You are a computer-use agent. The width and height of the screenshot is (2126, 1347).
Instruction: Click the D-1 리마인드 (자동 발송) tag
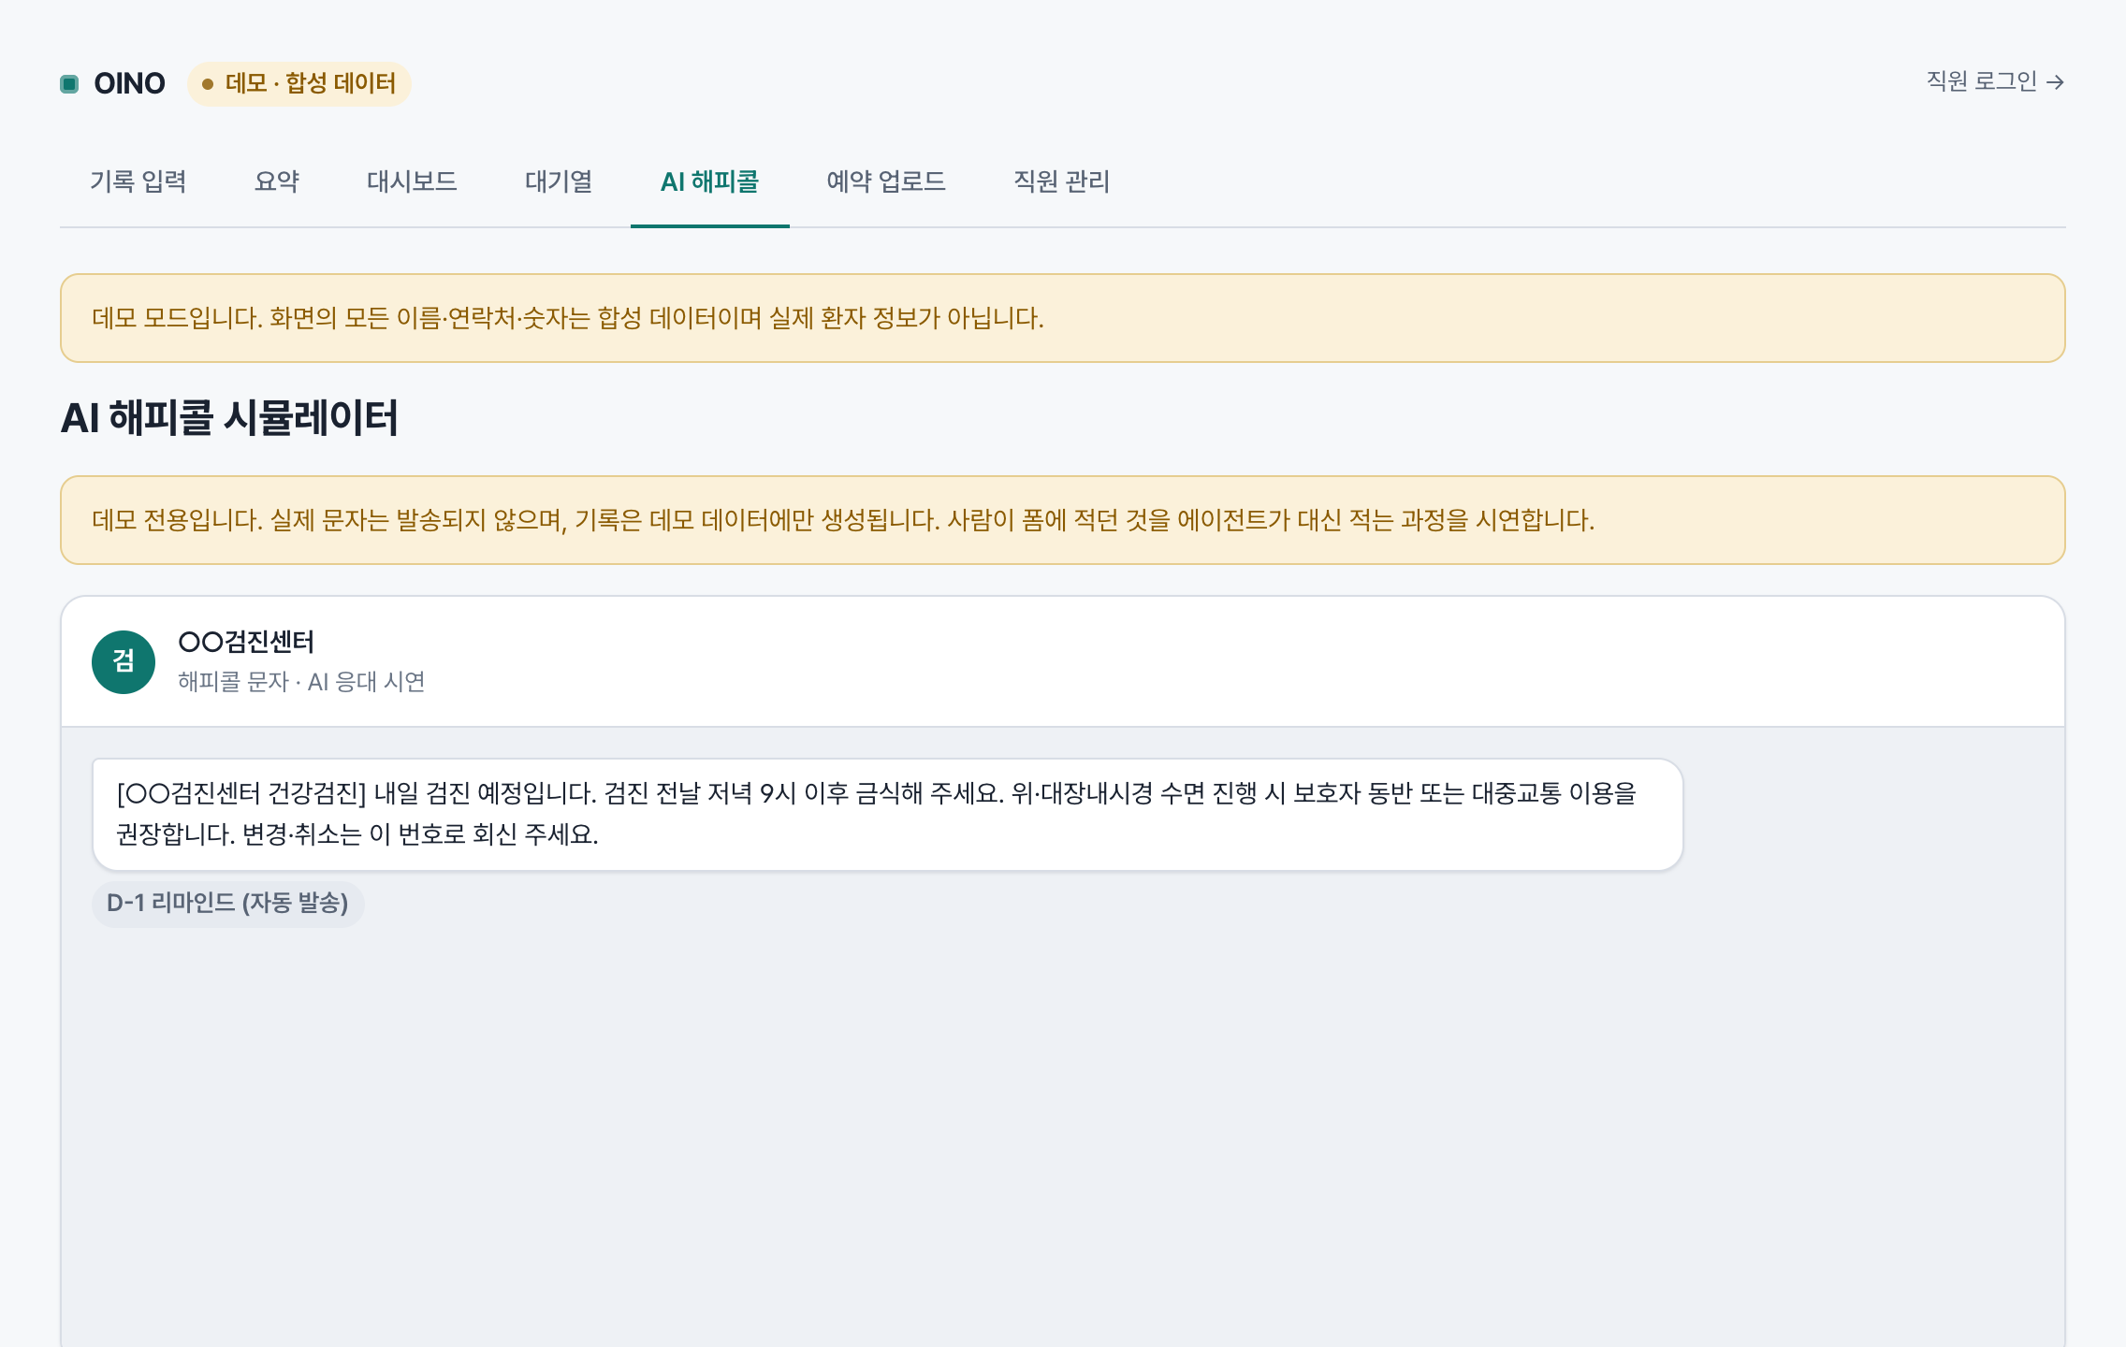click(227, 904)
